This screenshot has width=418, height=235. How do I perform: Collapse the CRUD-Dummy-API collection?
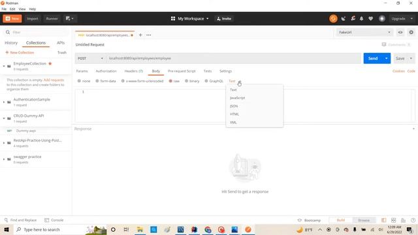click(x=4, y=118)
